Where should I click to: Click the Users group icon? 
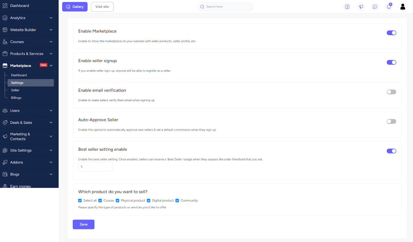pos(5,111)
